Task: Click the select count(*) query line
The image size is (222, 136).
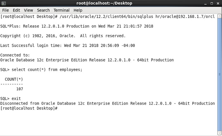Action: pos(41,70)
